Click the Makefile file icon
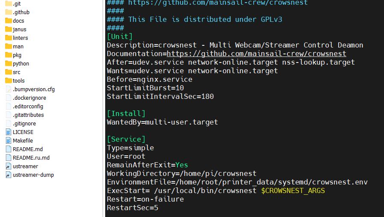The height and width of the screenshot is (217, 384). pyautogui.click(x=8, y=141)
